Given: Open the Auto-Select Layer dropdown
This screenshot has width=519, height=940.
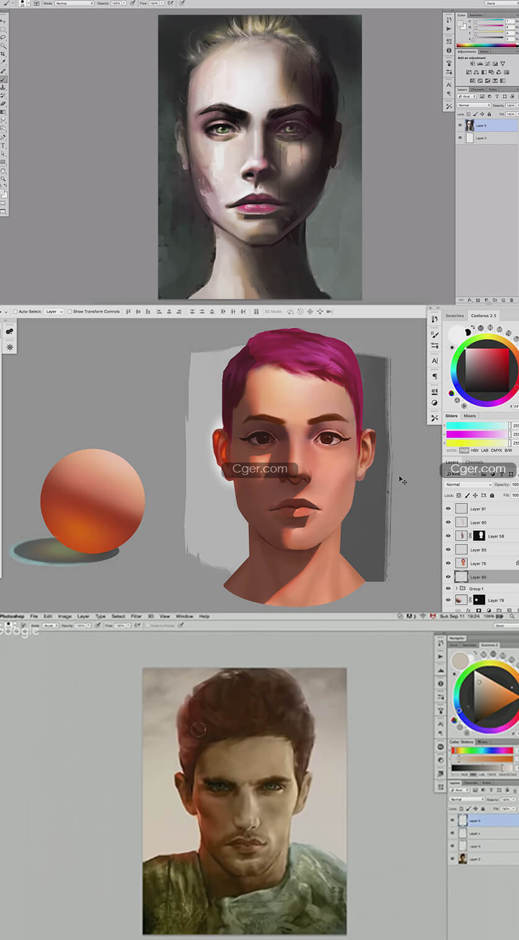Looking at the screenshot, I should click(x=54, y=312).
